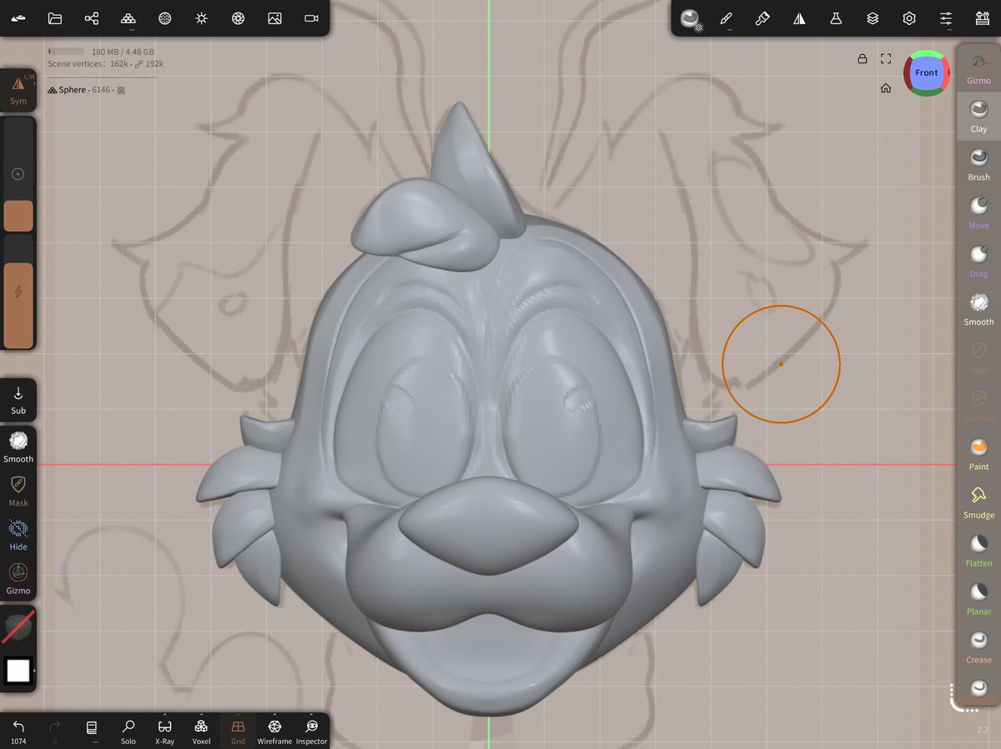Viewport: 1001px width, 749px height.
Task: Open the material sphere menu
Action: click(165, 17)
